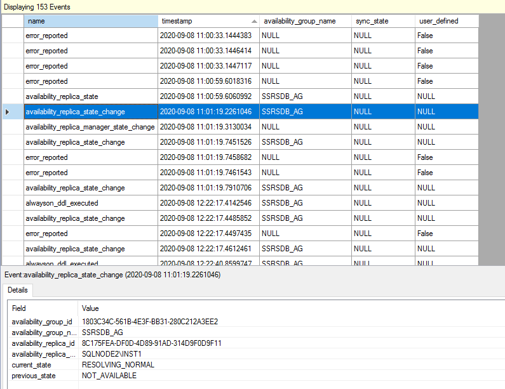The width and height of the screenshot is (505, 389).
Task: Click the NOT_AVAILABLE previous state value
Action: [x=109, y=376]
